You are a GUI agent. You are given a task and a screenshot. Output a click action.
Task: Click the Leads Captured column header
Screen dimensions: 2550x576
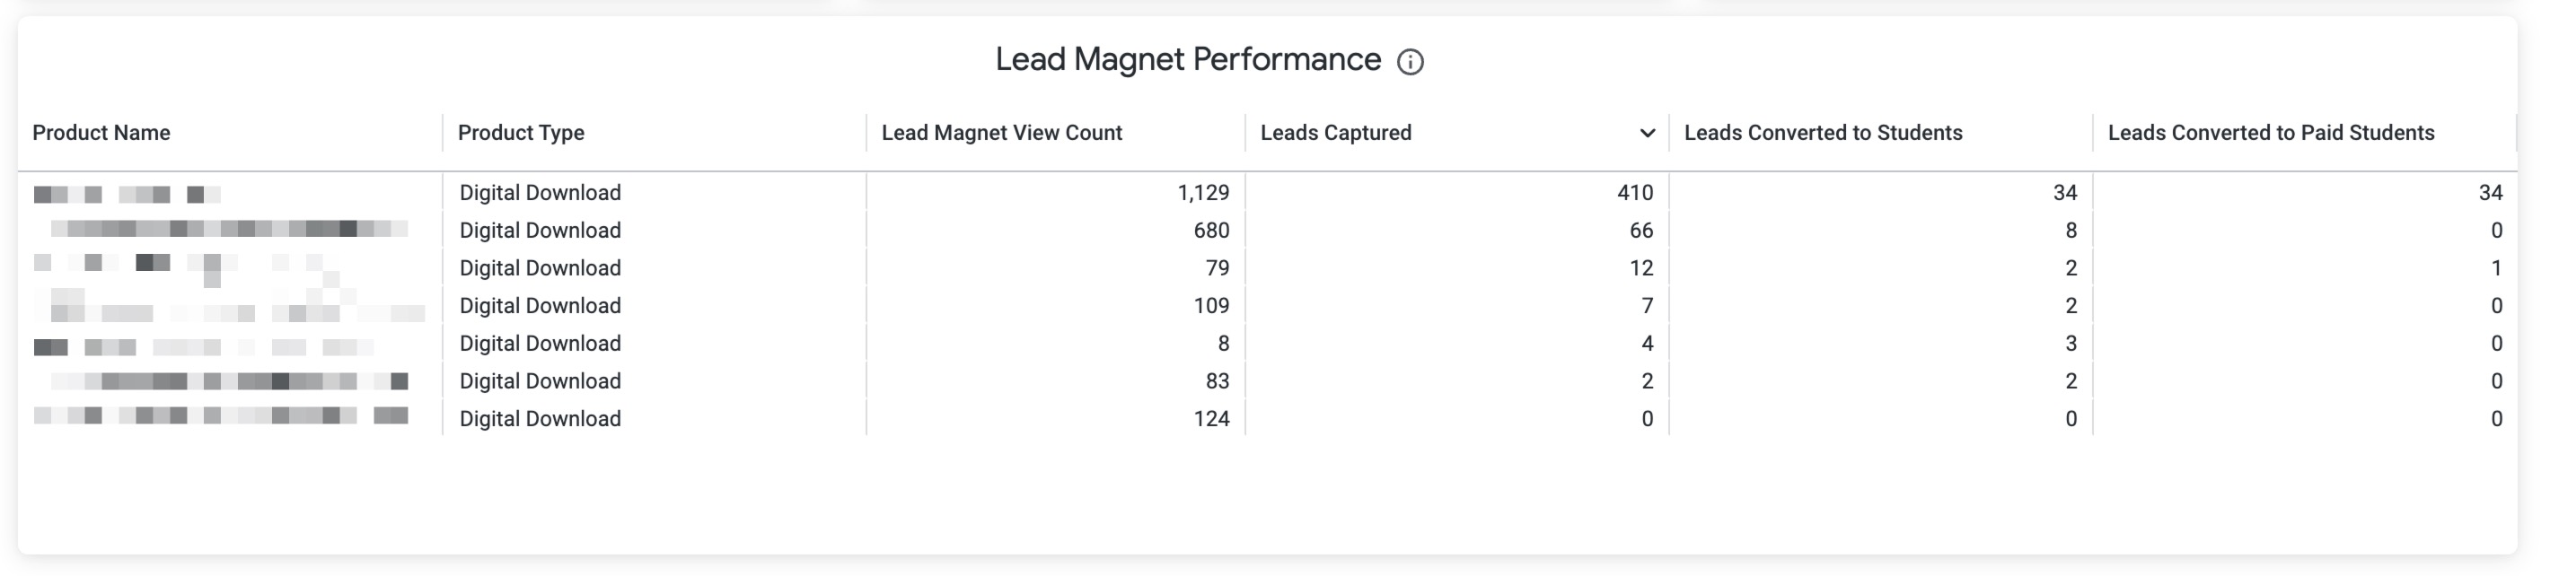pos(1335,133)
